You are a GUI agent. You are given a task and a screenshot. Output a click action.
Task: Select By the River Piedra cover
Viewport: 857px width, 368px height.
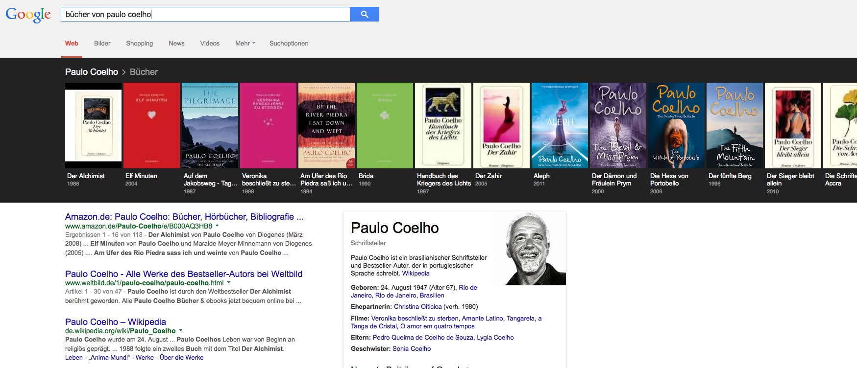tap(326, 125)
